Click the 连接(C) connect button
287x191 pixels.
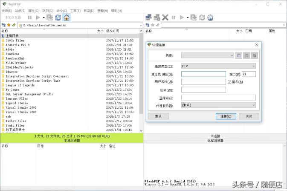(x=226, y=116)
